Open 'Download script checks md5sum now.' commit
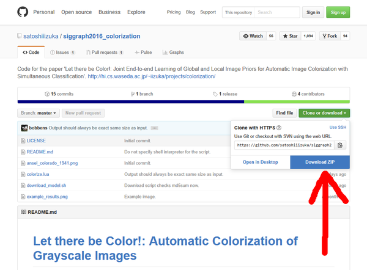 161,186
